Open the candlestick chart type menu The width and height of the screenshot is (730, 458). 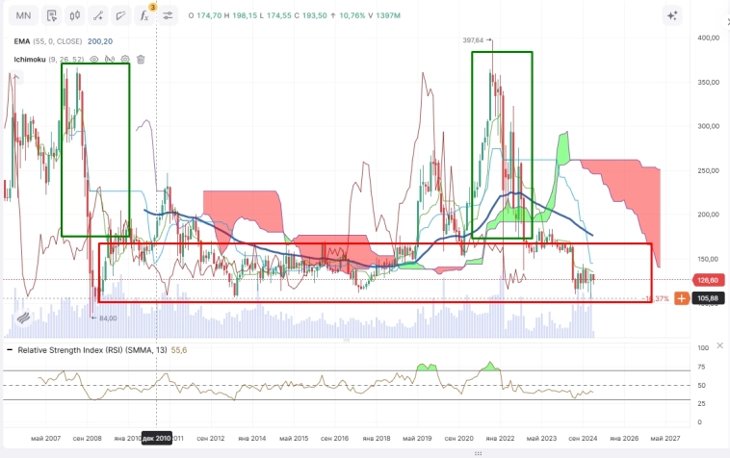(74, 15)
